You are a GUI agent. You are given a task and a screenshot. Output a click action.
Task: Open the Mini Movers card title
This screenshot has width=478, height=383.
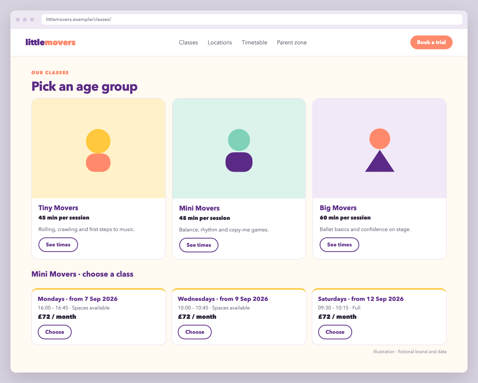coord(199,208)
